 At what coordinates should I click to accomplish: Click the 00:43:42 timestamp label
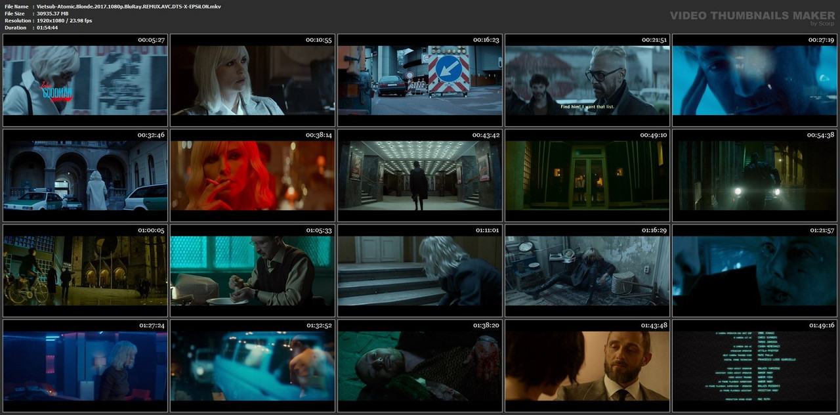pos(486,135)
